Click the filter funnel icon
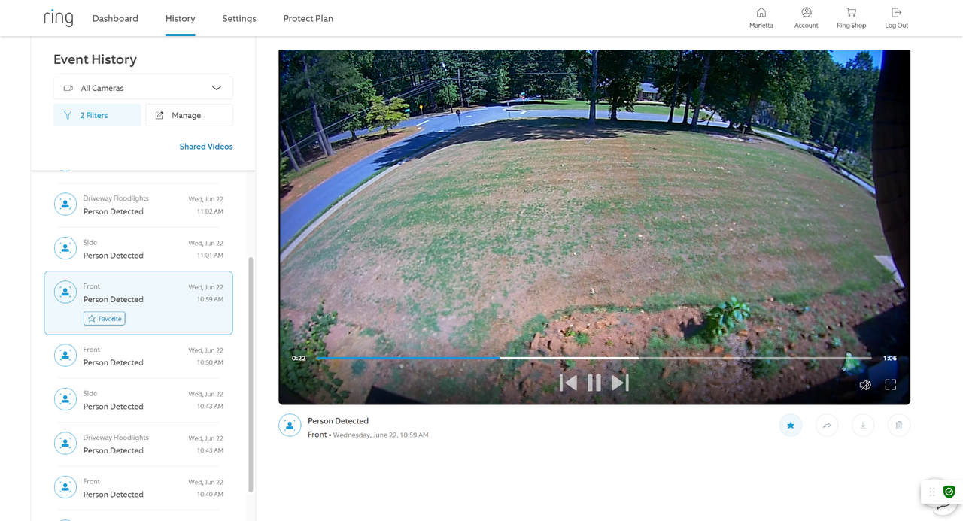Viewport: 963px width, 521px height. (68, 115)
